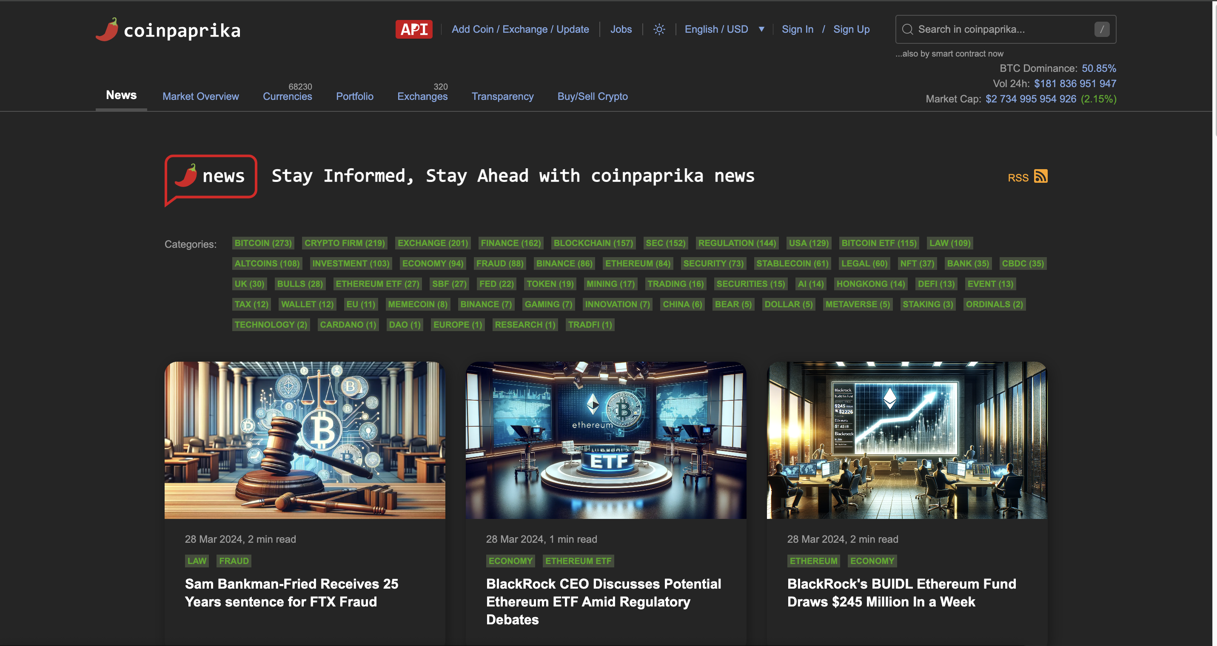Select BLOCKCHAIN (157) category tag
This screenshot has height=646, width=1217.
click(x=593, y=243)
